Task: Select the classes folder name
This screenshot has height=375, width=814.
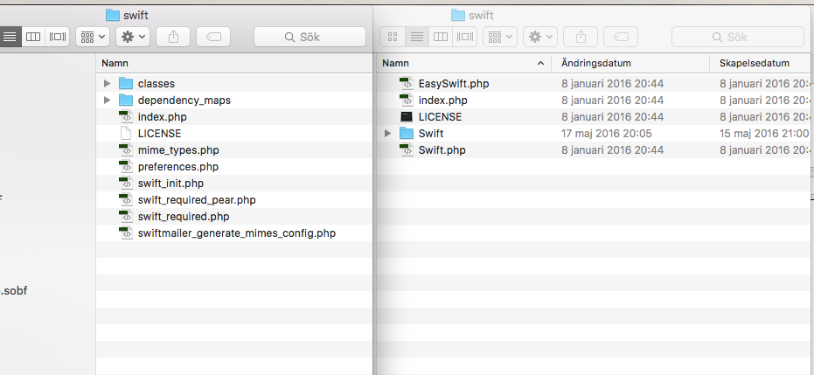Action: [157, 84]
